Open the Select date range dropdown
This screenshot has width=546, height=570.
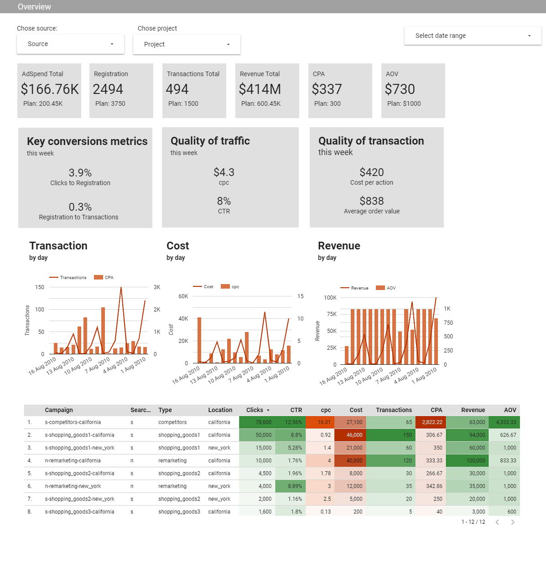point(473,36)
